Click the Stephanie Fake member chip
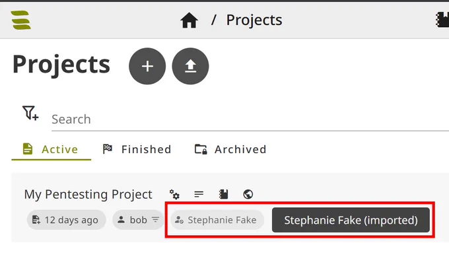This screenshot has width=449, height=274. click(x=217, y=220)
